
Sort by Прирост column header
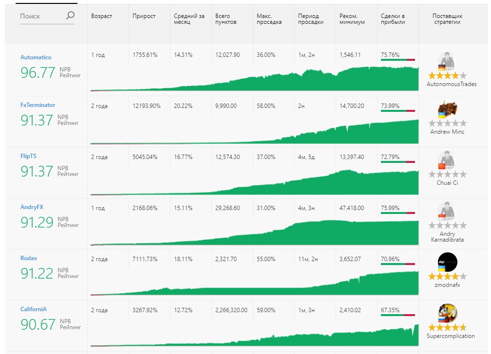coord(144,16)
